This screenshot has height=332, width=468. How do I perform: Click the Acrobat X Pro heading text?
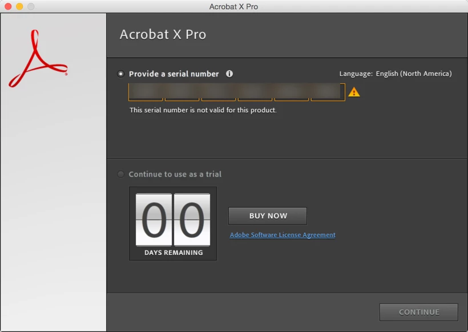(163, 34)
